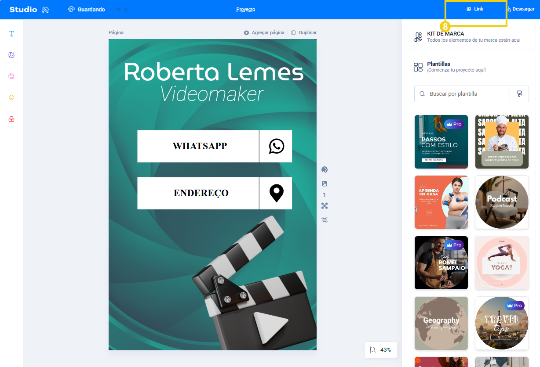
Task: Click page number 1 indicator beside canvas
Action: click(x=325, y=195)
